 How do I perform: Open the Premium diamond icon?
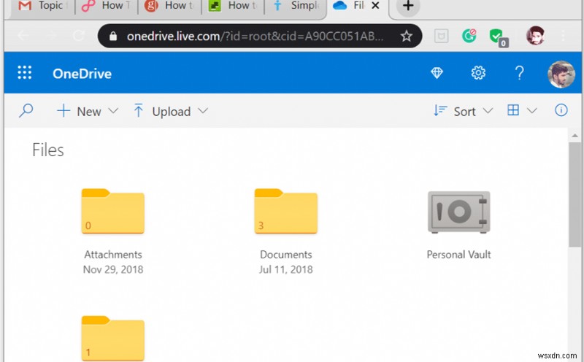click(x=437, y=73)
